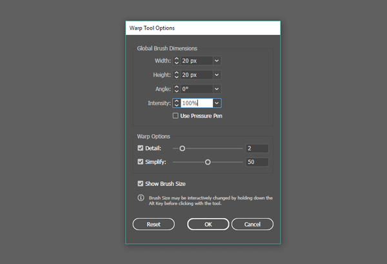
Task: Uncheck the Detail checkbox
Action: click(141, 148)
